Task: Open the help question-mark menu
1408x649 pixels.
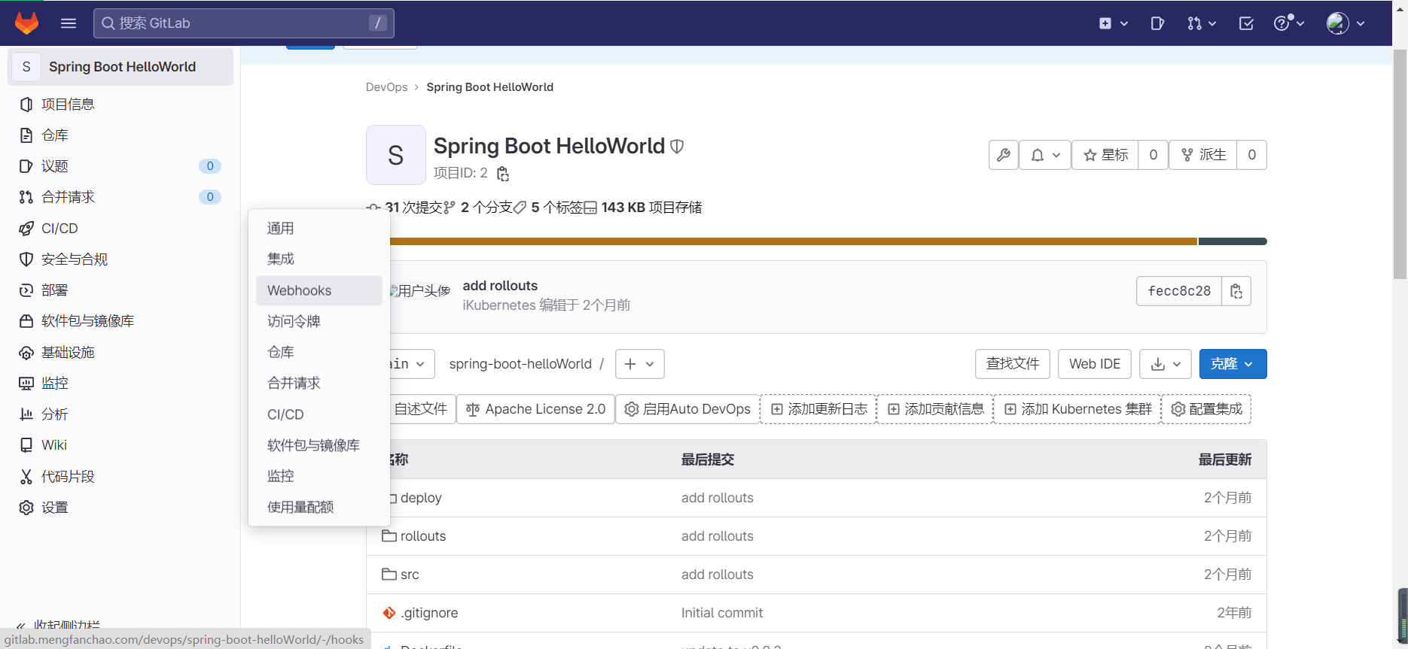Action: pos(1288,23)
